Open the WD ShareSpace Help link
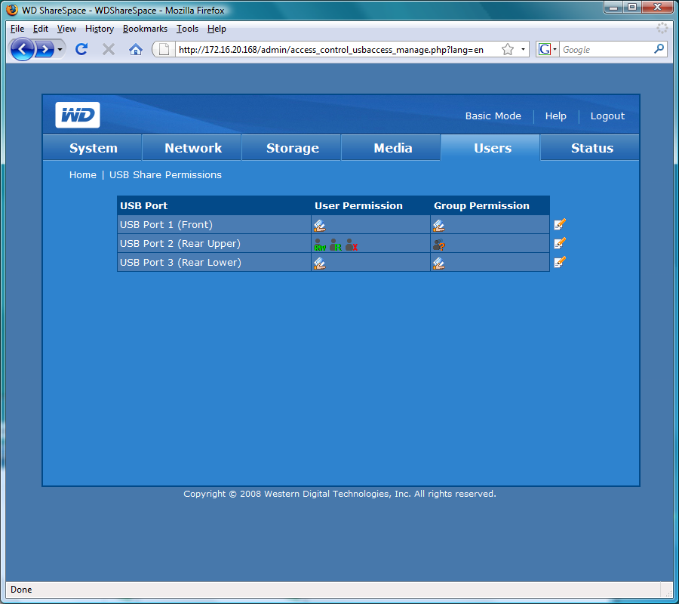The height and width of the screenshot is (604, 679). 555,116
